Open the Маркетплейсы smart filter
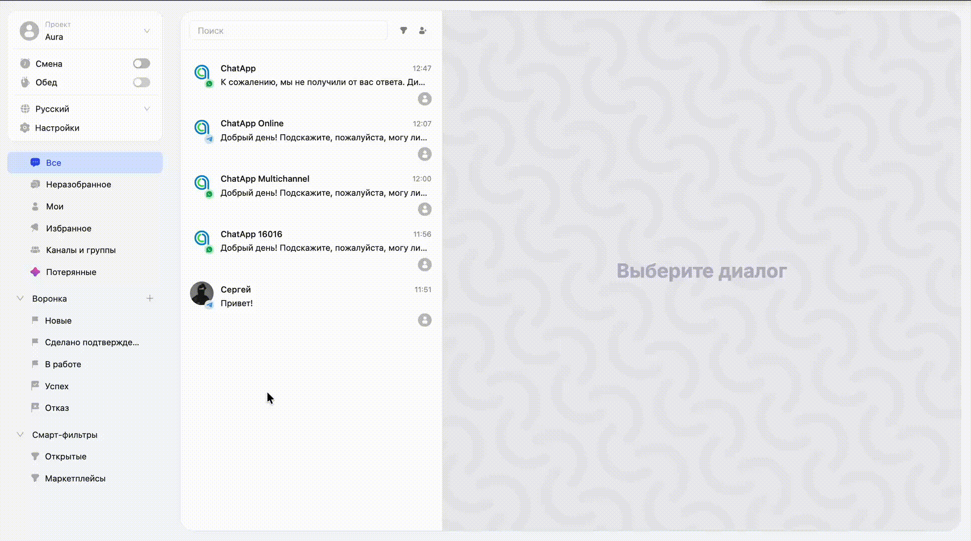The height and width of the screenshot is (541, 971). [75, 478]
